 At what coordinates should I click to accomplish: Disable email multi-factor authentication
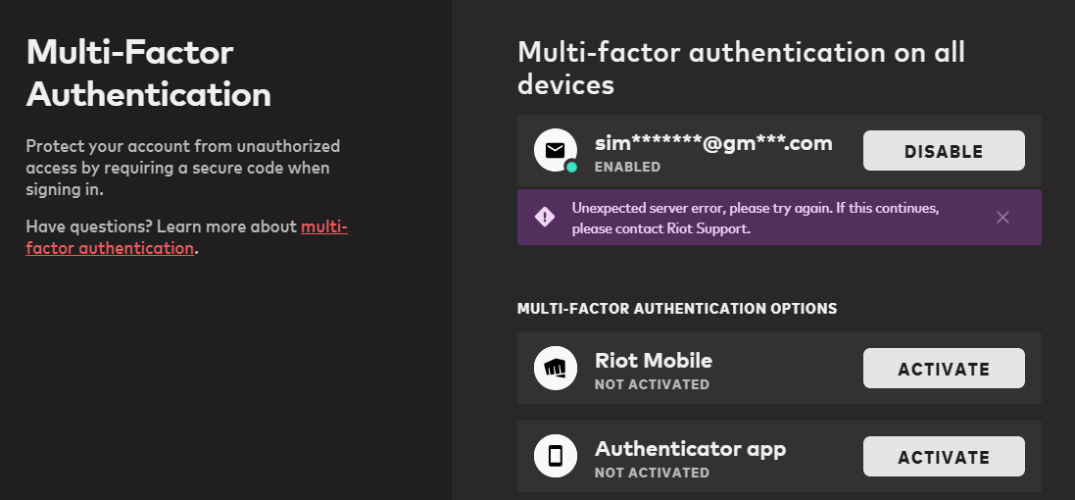point(944,151)
